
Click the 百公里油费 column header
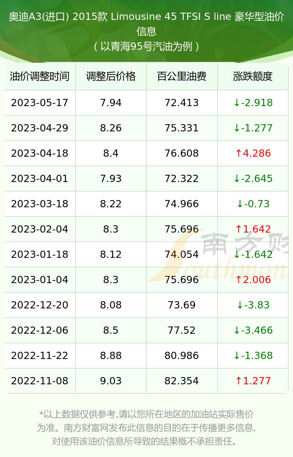click(x=182, y=76)
